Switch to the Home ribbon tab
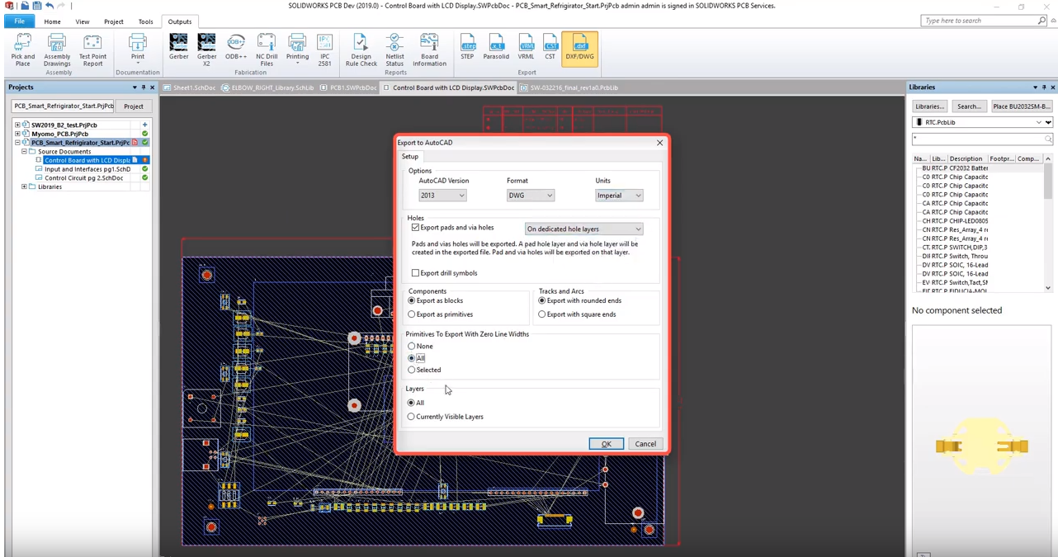This screenshot has height=557, width=1058. 52,21
